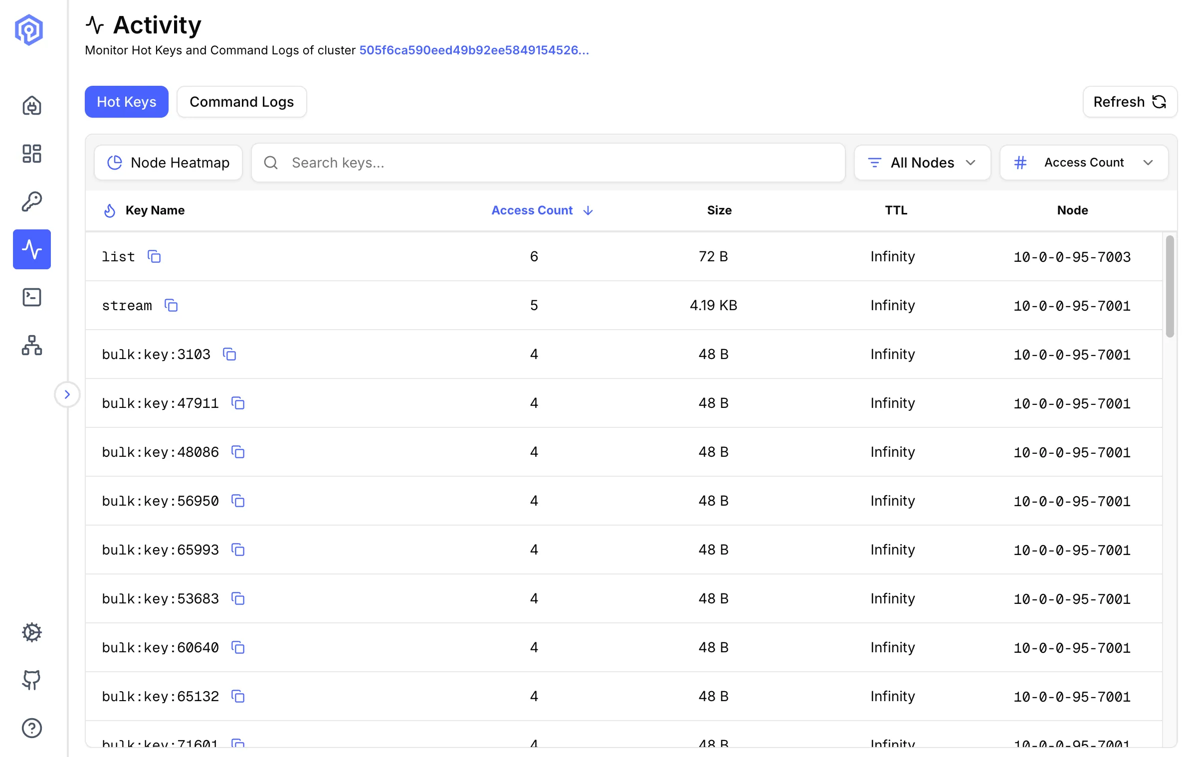Screen dimensions: 1191x757
Task: Select the 'stream' key name text
Action: pos(127,305)
